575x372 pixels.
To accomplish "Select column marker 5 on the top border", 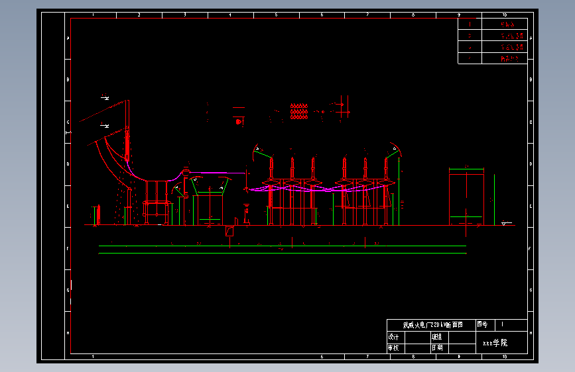I will (276, 15).
